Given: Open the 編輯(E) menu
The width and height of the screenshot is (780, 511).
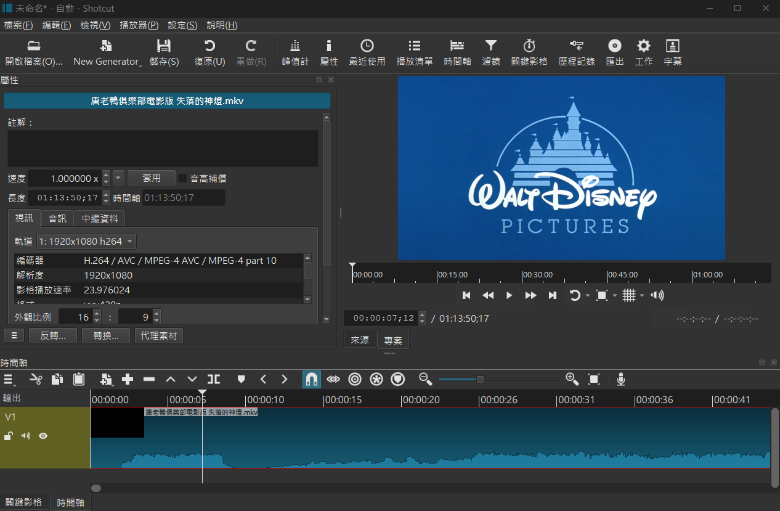Looking at the screenshot, I should (x=57, y=25).
